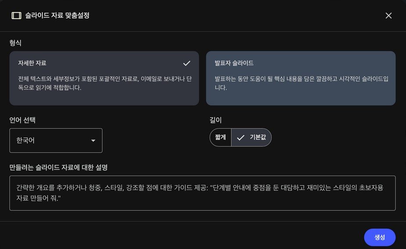Click the 자세한 자료 card description text
This screenshot has width=406, height=249.
(x=104, y=83)
